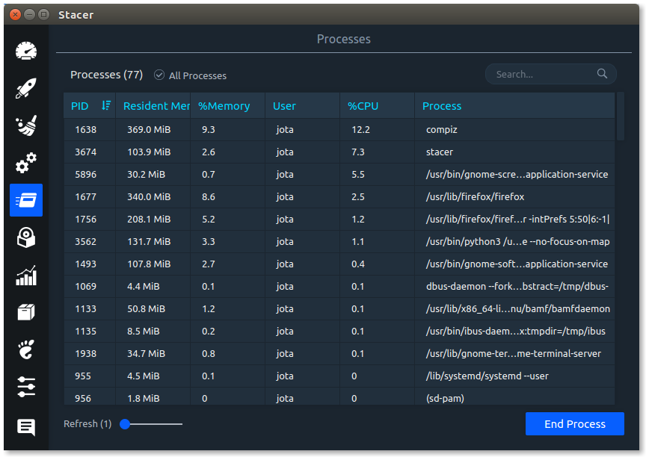Select the (sd-pam) process row
646x457 pixels.
tap(339, 397)
